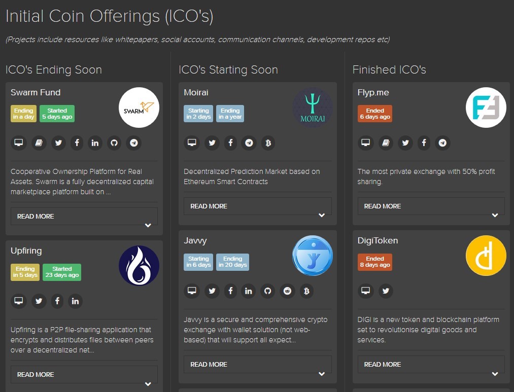Expand Javvy READ MORE chevron

coord(322,374)
